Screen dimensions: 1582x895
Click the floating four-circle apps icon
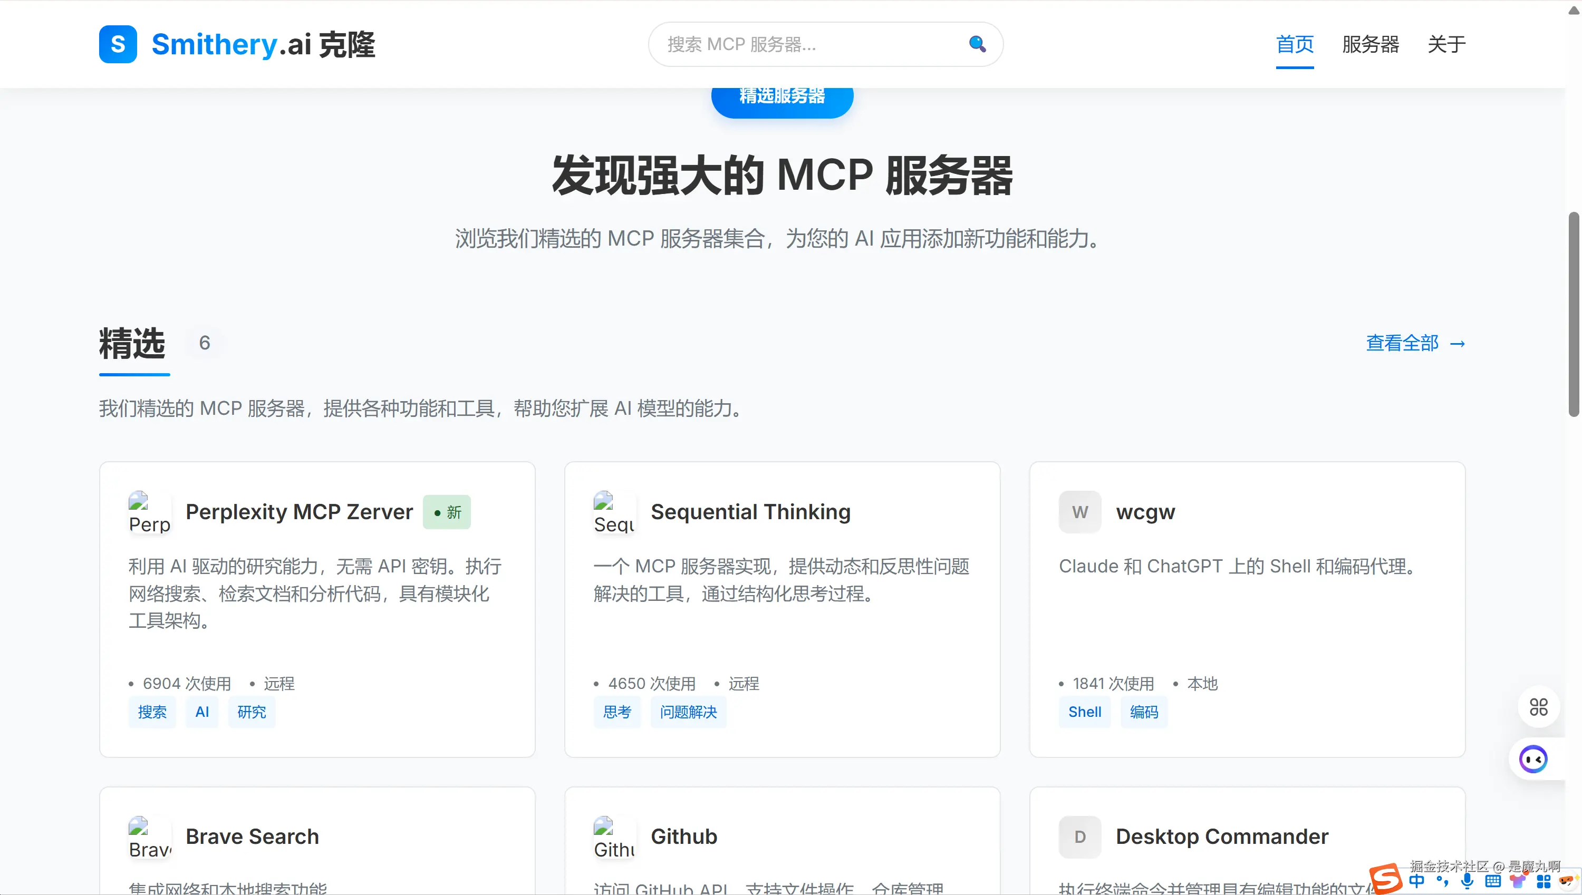pos(1538,707)
